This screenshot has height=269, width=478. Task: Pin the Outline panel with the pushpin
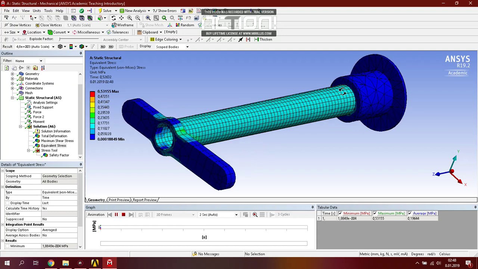pos(81,53)
